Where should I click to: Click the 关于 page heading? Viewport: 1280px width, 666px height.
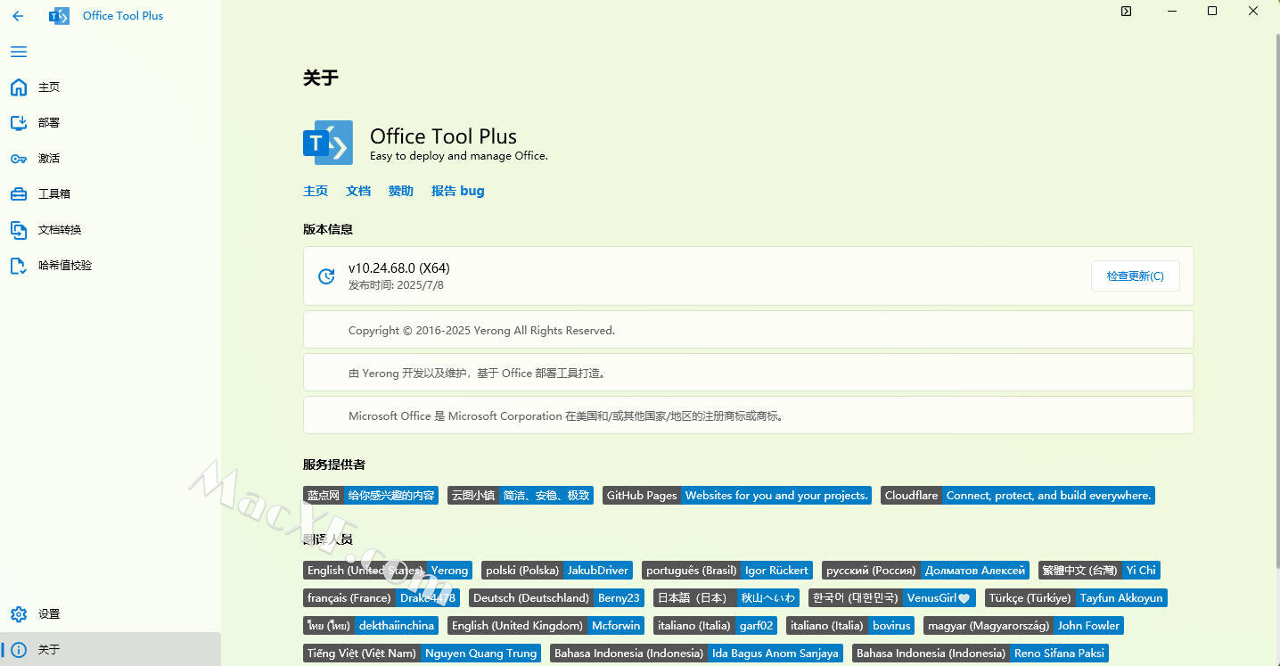pyautogui.click(x=321, y=78)
